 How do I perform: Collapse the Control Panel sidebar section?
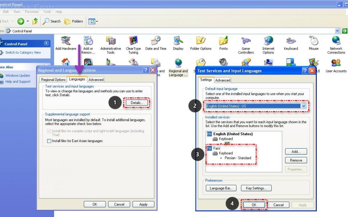click(x=46, y=43)
